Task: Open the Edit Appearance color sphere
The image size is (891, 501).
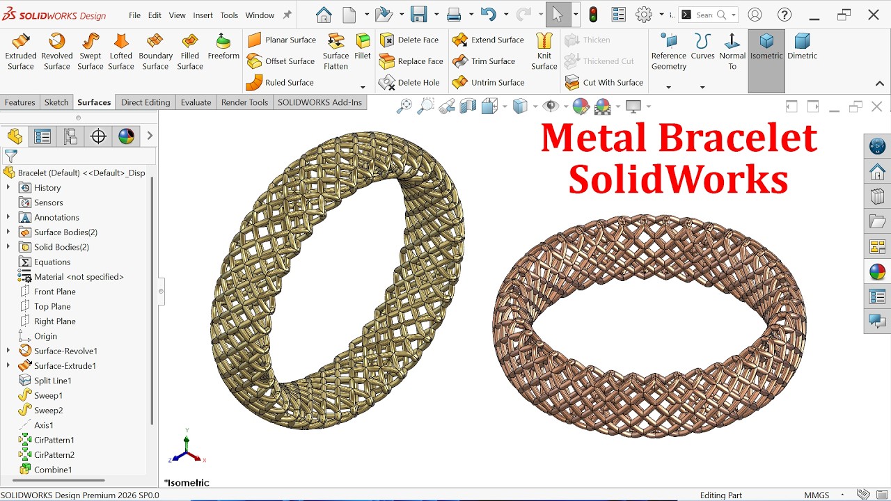Action: (581, 106)
